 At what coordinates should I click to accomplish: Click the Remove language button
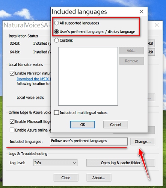coord(131,61)
